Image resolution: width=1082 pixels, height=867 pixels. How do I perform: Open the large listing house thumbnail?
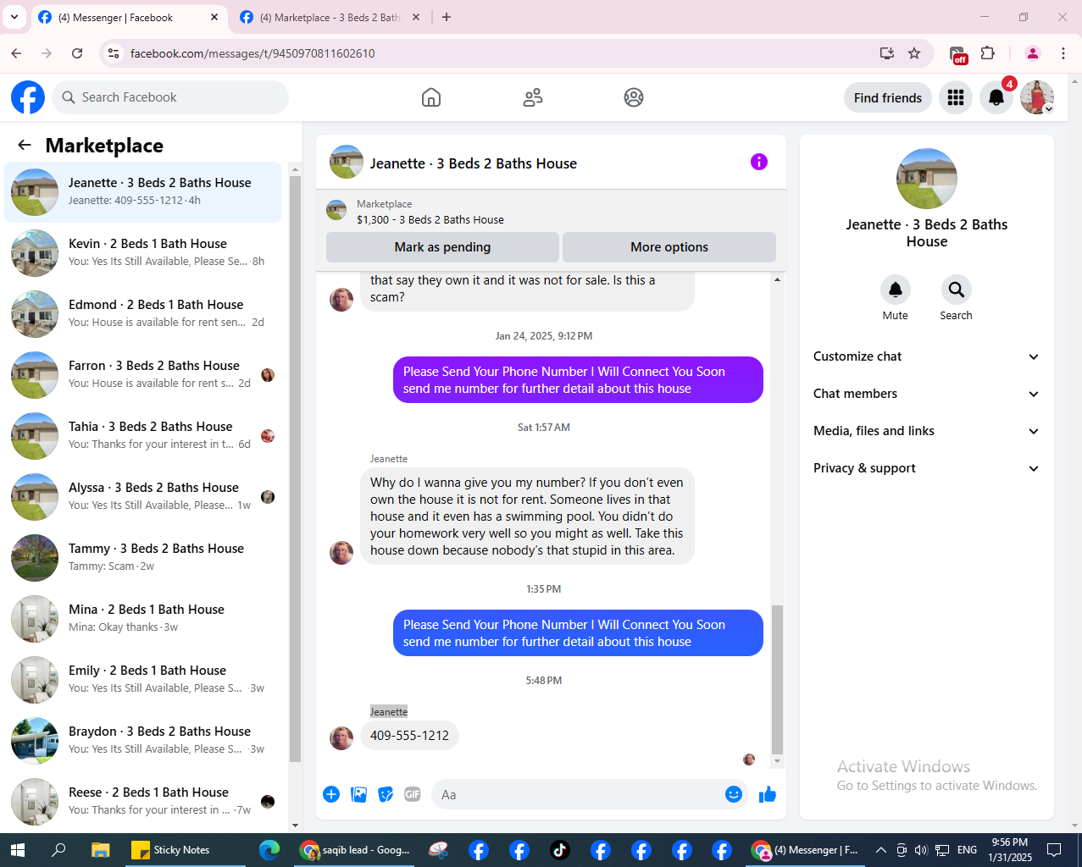coord(927,179)
